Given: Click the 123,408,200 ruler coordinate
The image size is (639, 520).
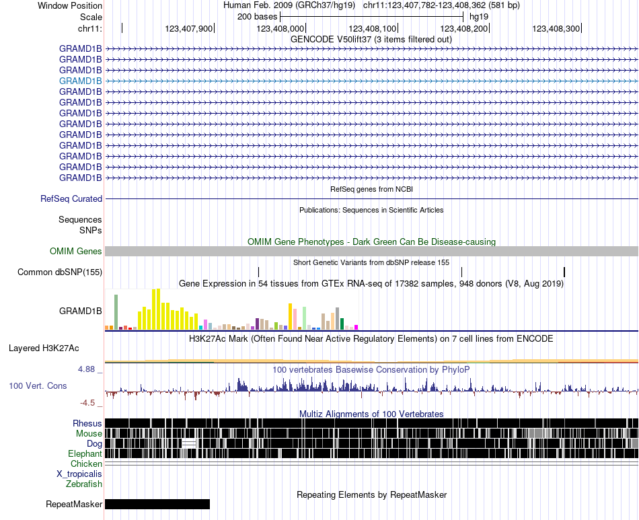Looking at the screenshot, I should click(x=464, y=28).
